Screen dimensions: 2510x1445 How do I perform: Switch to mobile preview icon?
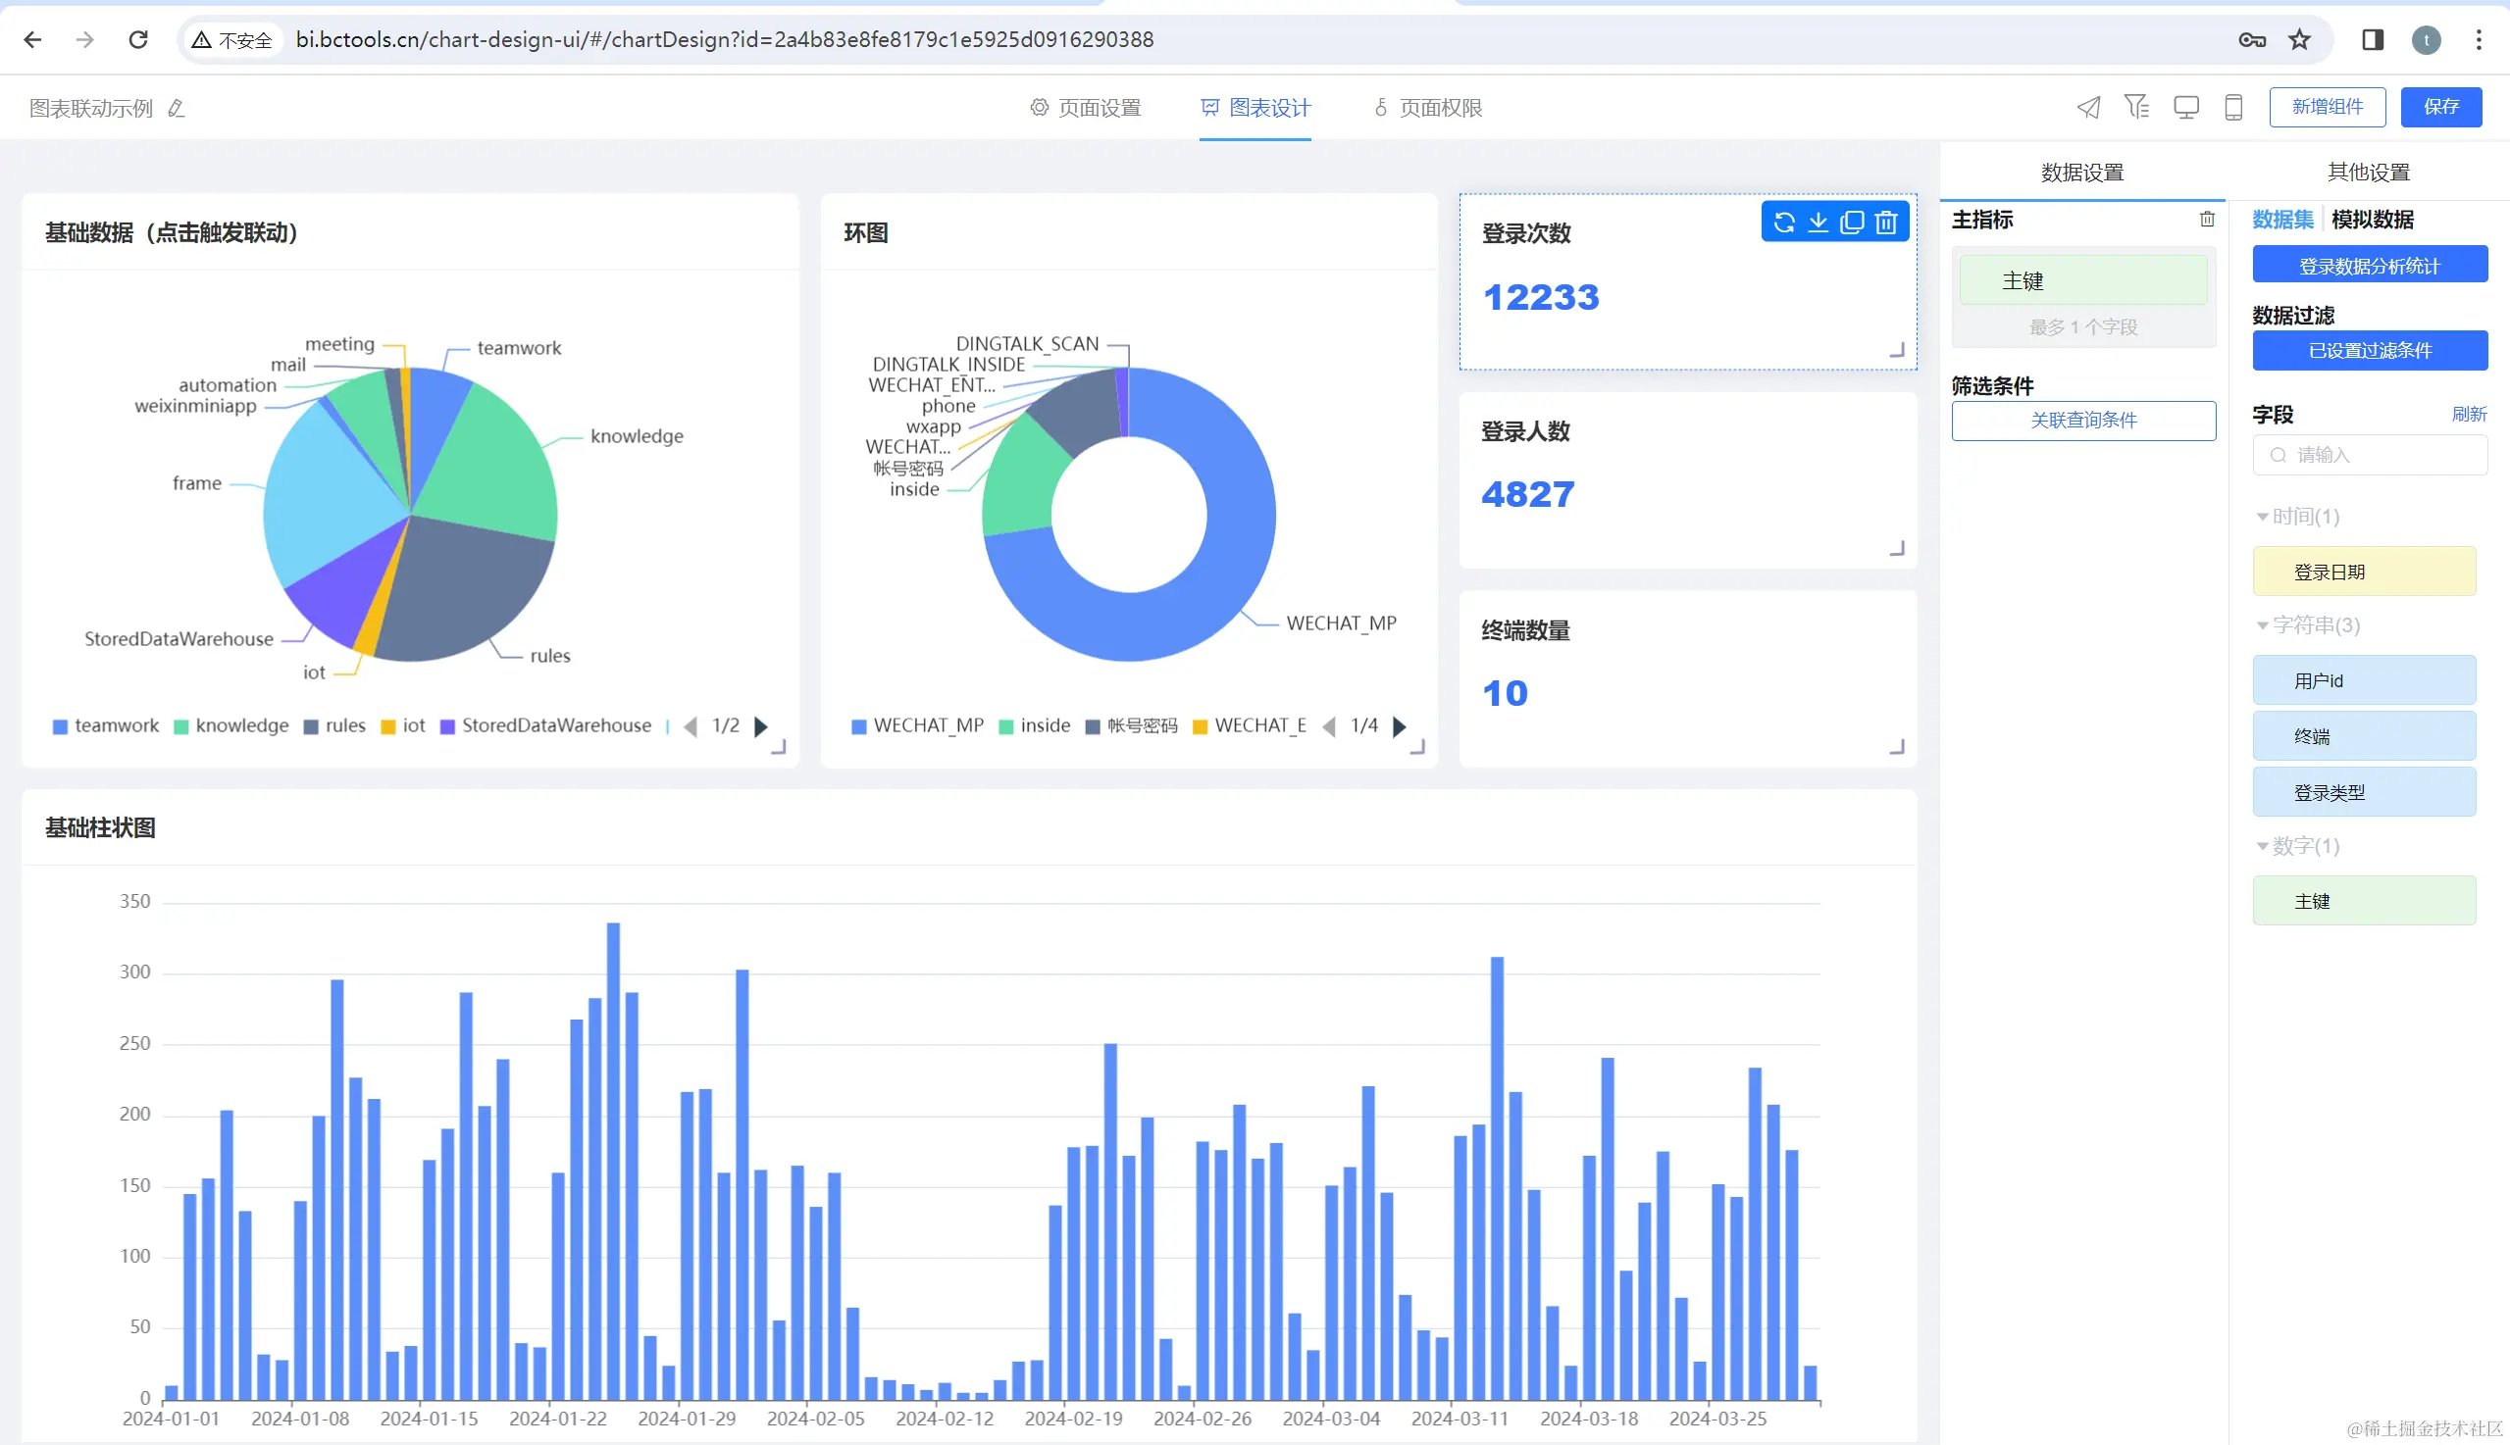tap(2233, 107)
